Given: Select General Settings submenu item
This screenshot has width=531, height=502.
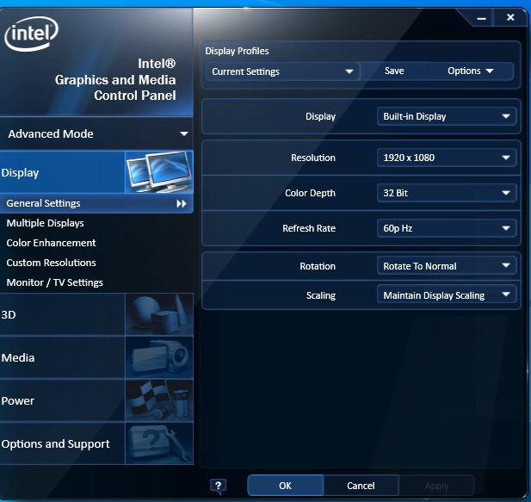Looking at the screenshot, I should 97,203.
